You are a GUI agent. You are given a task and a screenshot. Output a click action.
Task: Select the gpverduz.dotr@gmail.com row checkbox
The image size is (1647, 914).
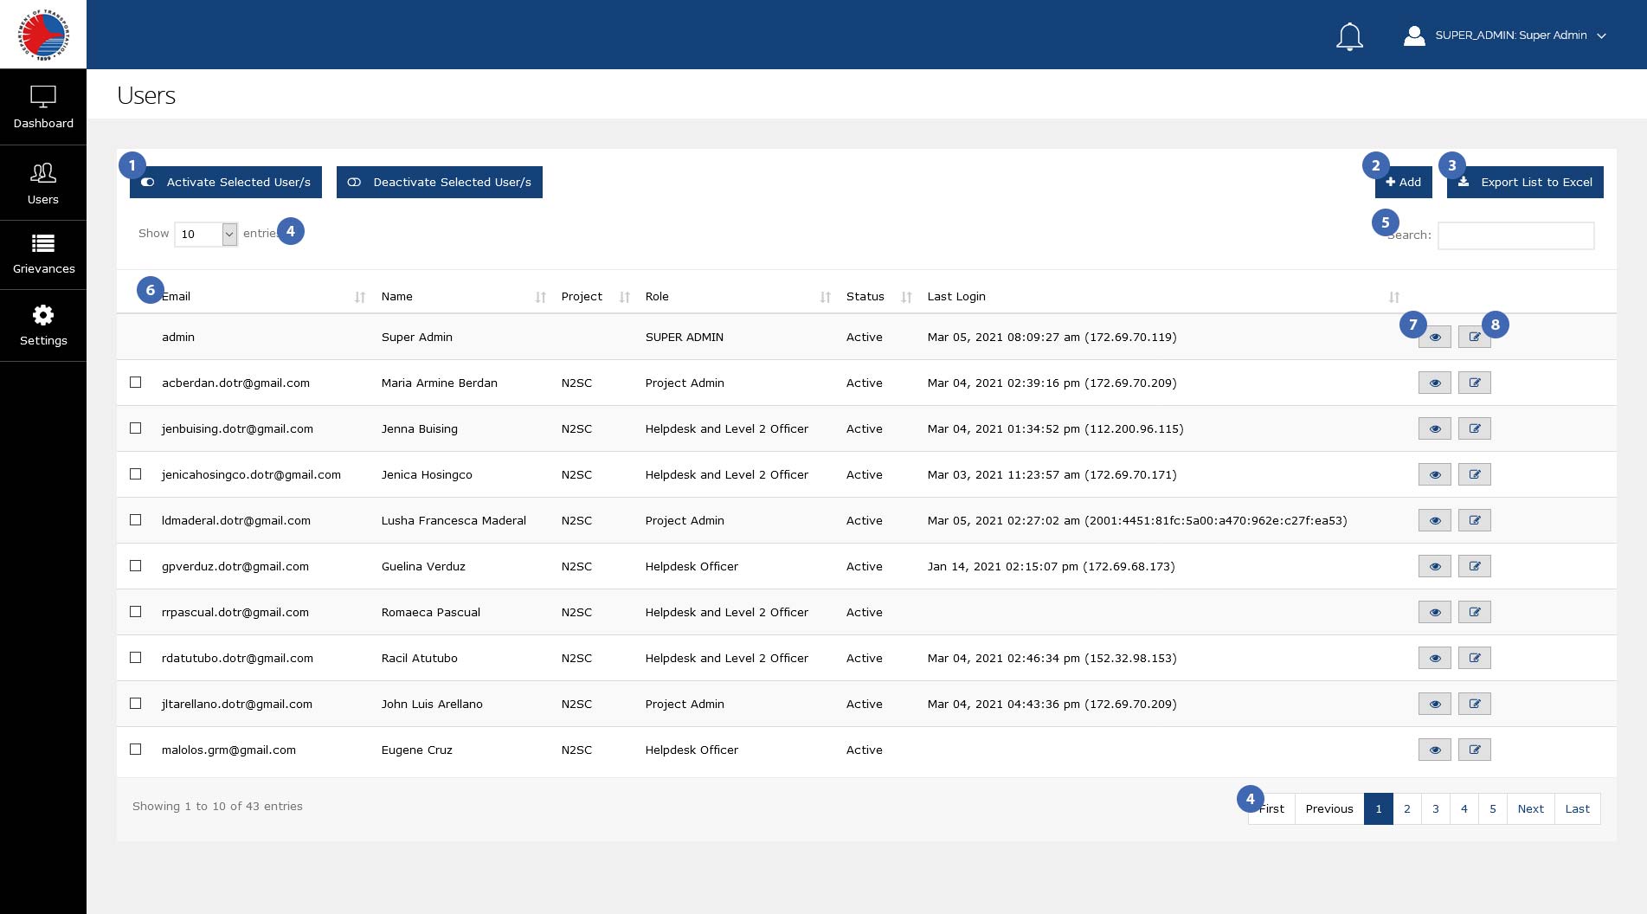[136, 566]
